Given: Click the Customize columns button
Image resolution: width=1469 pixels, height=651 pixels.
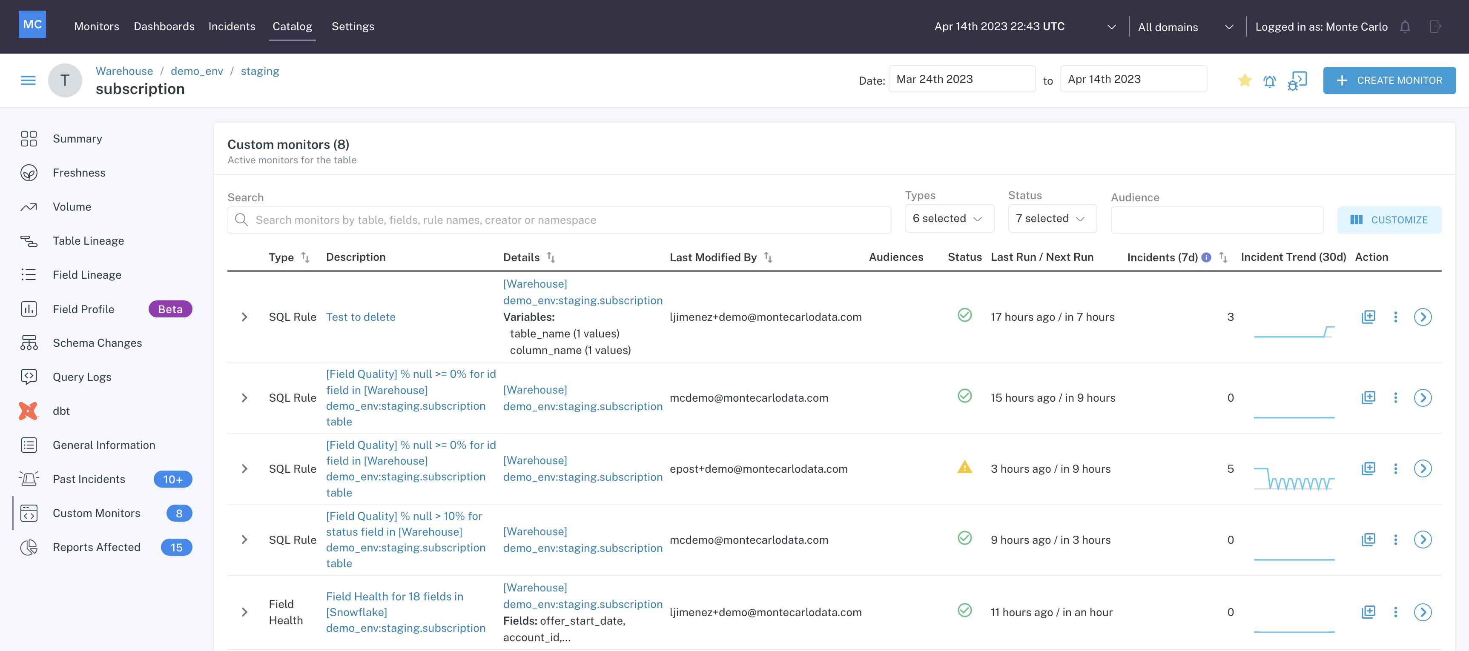Looking at the screenshot, I should (x=1389, y=220).
